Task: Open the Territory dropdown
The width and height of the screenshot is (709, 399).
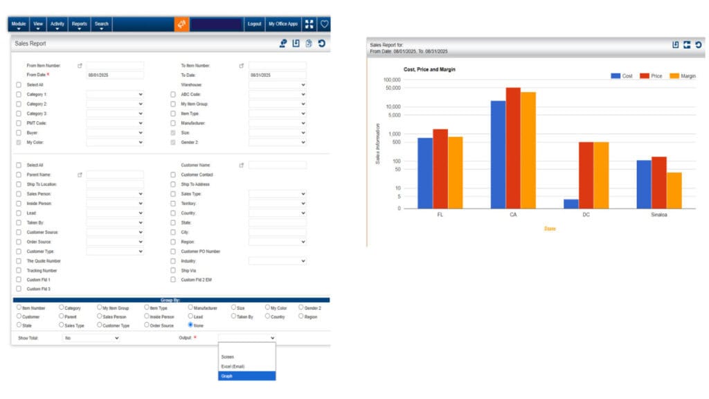Action: coord(277,204)
